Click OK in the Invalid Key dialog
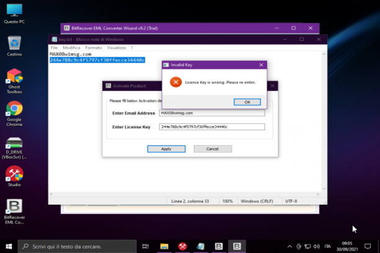The image size is (380, 253). point(247,102)
